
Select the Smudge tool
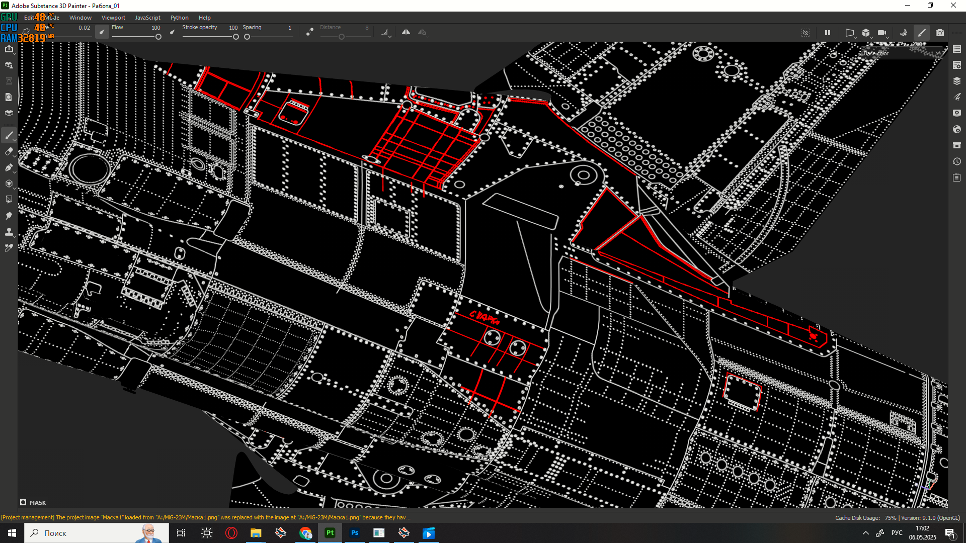[9, 216]
